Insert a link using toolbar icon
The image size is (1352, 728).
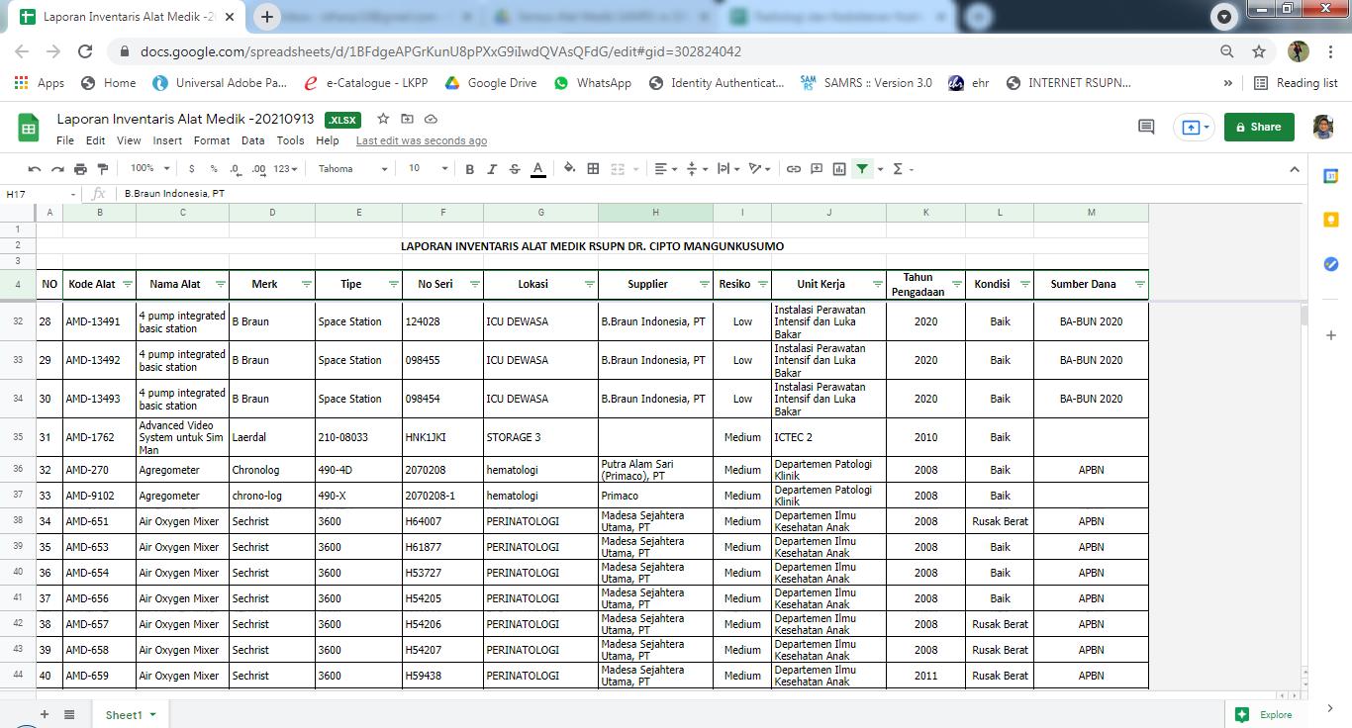tap(794, 169)
